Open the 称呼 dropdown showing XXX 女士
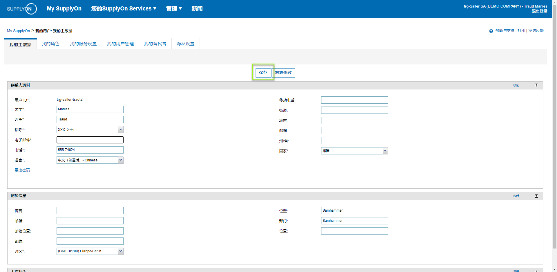The width and height of the screenshot is (557, 272). (90, 129)
